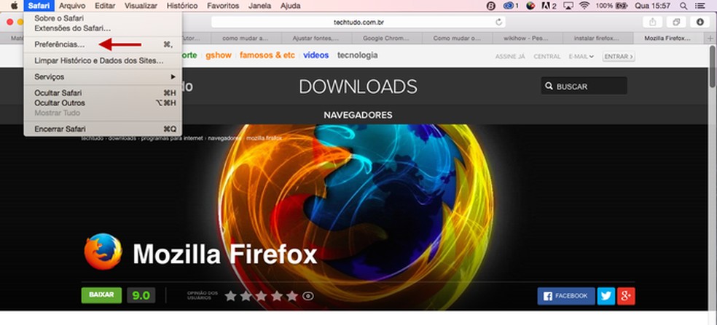The height and width of the screenshot is (325, 717).
Task: Click the Firefox logo beside the title
Action: pos(103,252)
